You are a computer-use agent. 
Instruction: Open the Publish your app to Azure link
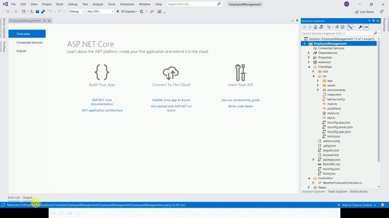pyautogui.click(x=171, y=100)
